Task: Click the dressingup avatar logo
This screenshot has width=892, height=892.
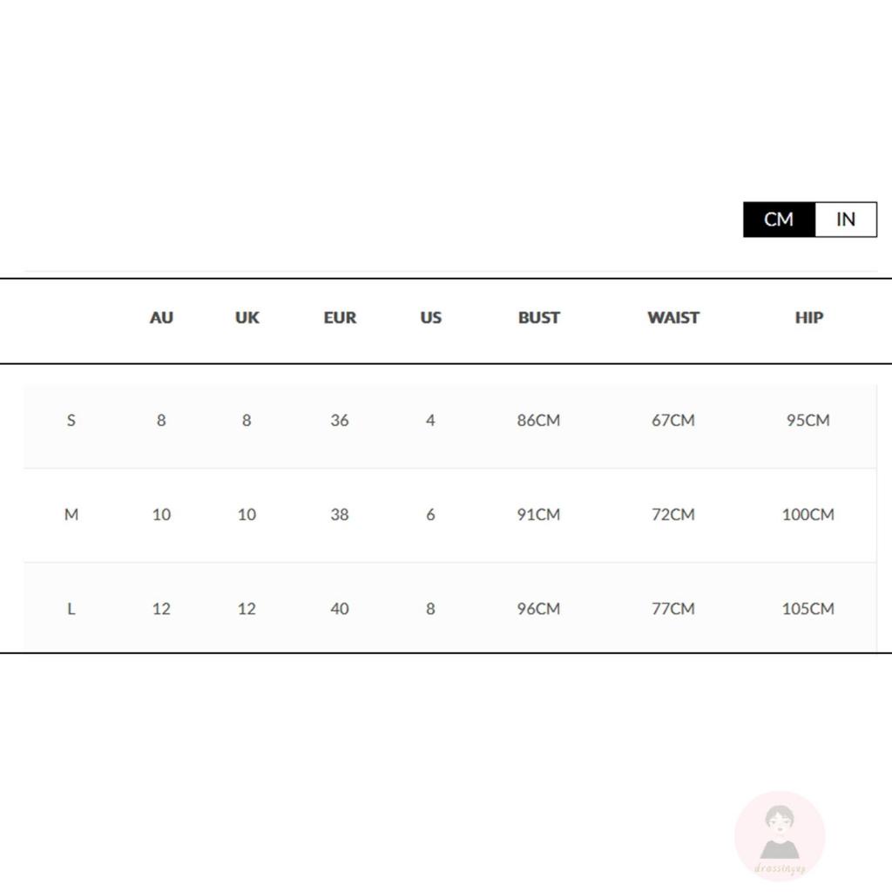Action: pyautogui.click(x=780, y=835)
